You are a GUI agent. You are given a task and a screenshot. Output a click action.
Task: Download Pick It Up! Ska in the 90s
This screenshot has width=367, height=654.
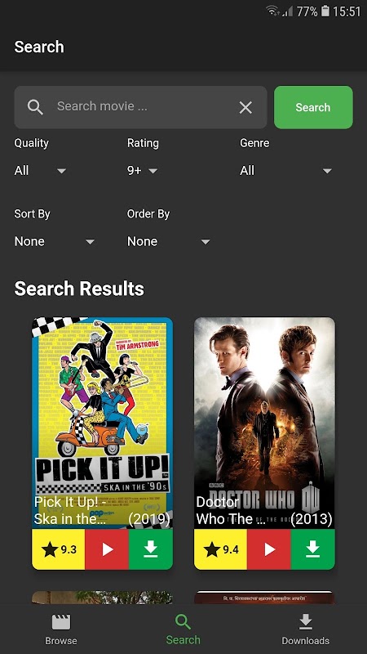pyautogui.click(x=151, y=549)
